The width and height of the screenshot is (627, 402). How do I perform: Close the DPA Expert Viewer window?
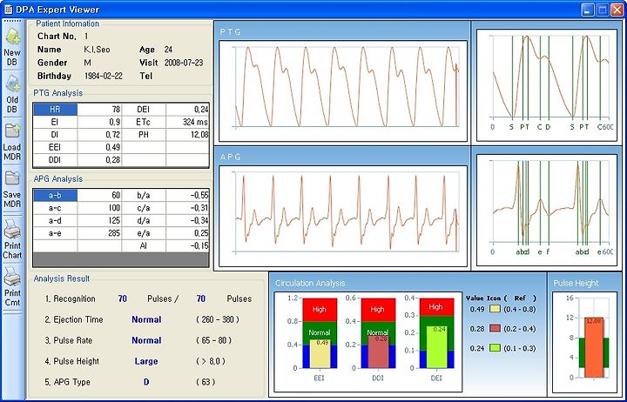(617, 10)
